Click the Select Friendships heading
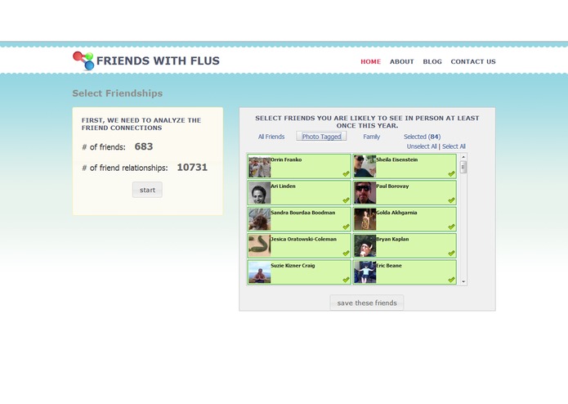 point(118,93)
